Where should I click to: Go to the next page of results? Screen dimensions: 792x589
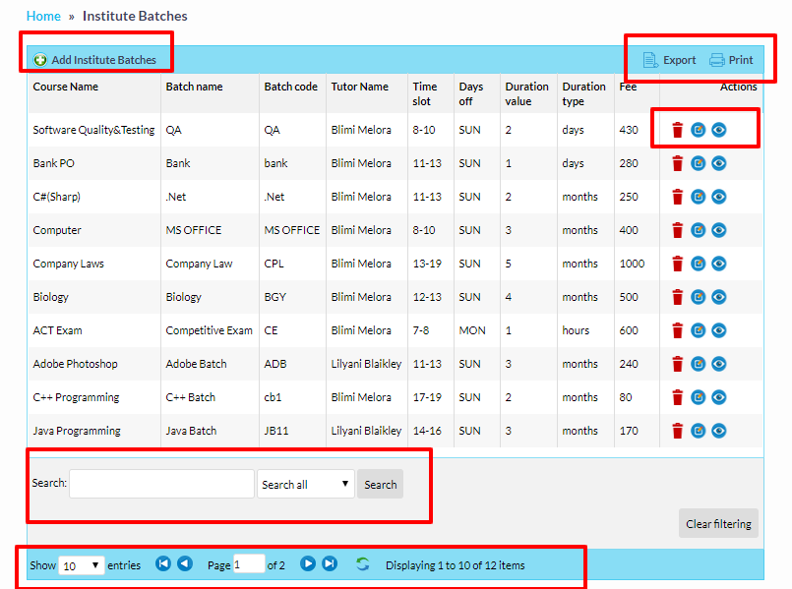click(308, 563)
